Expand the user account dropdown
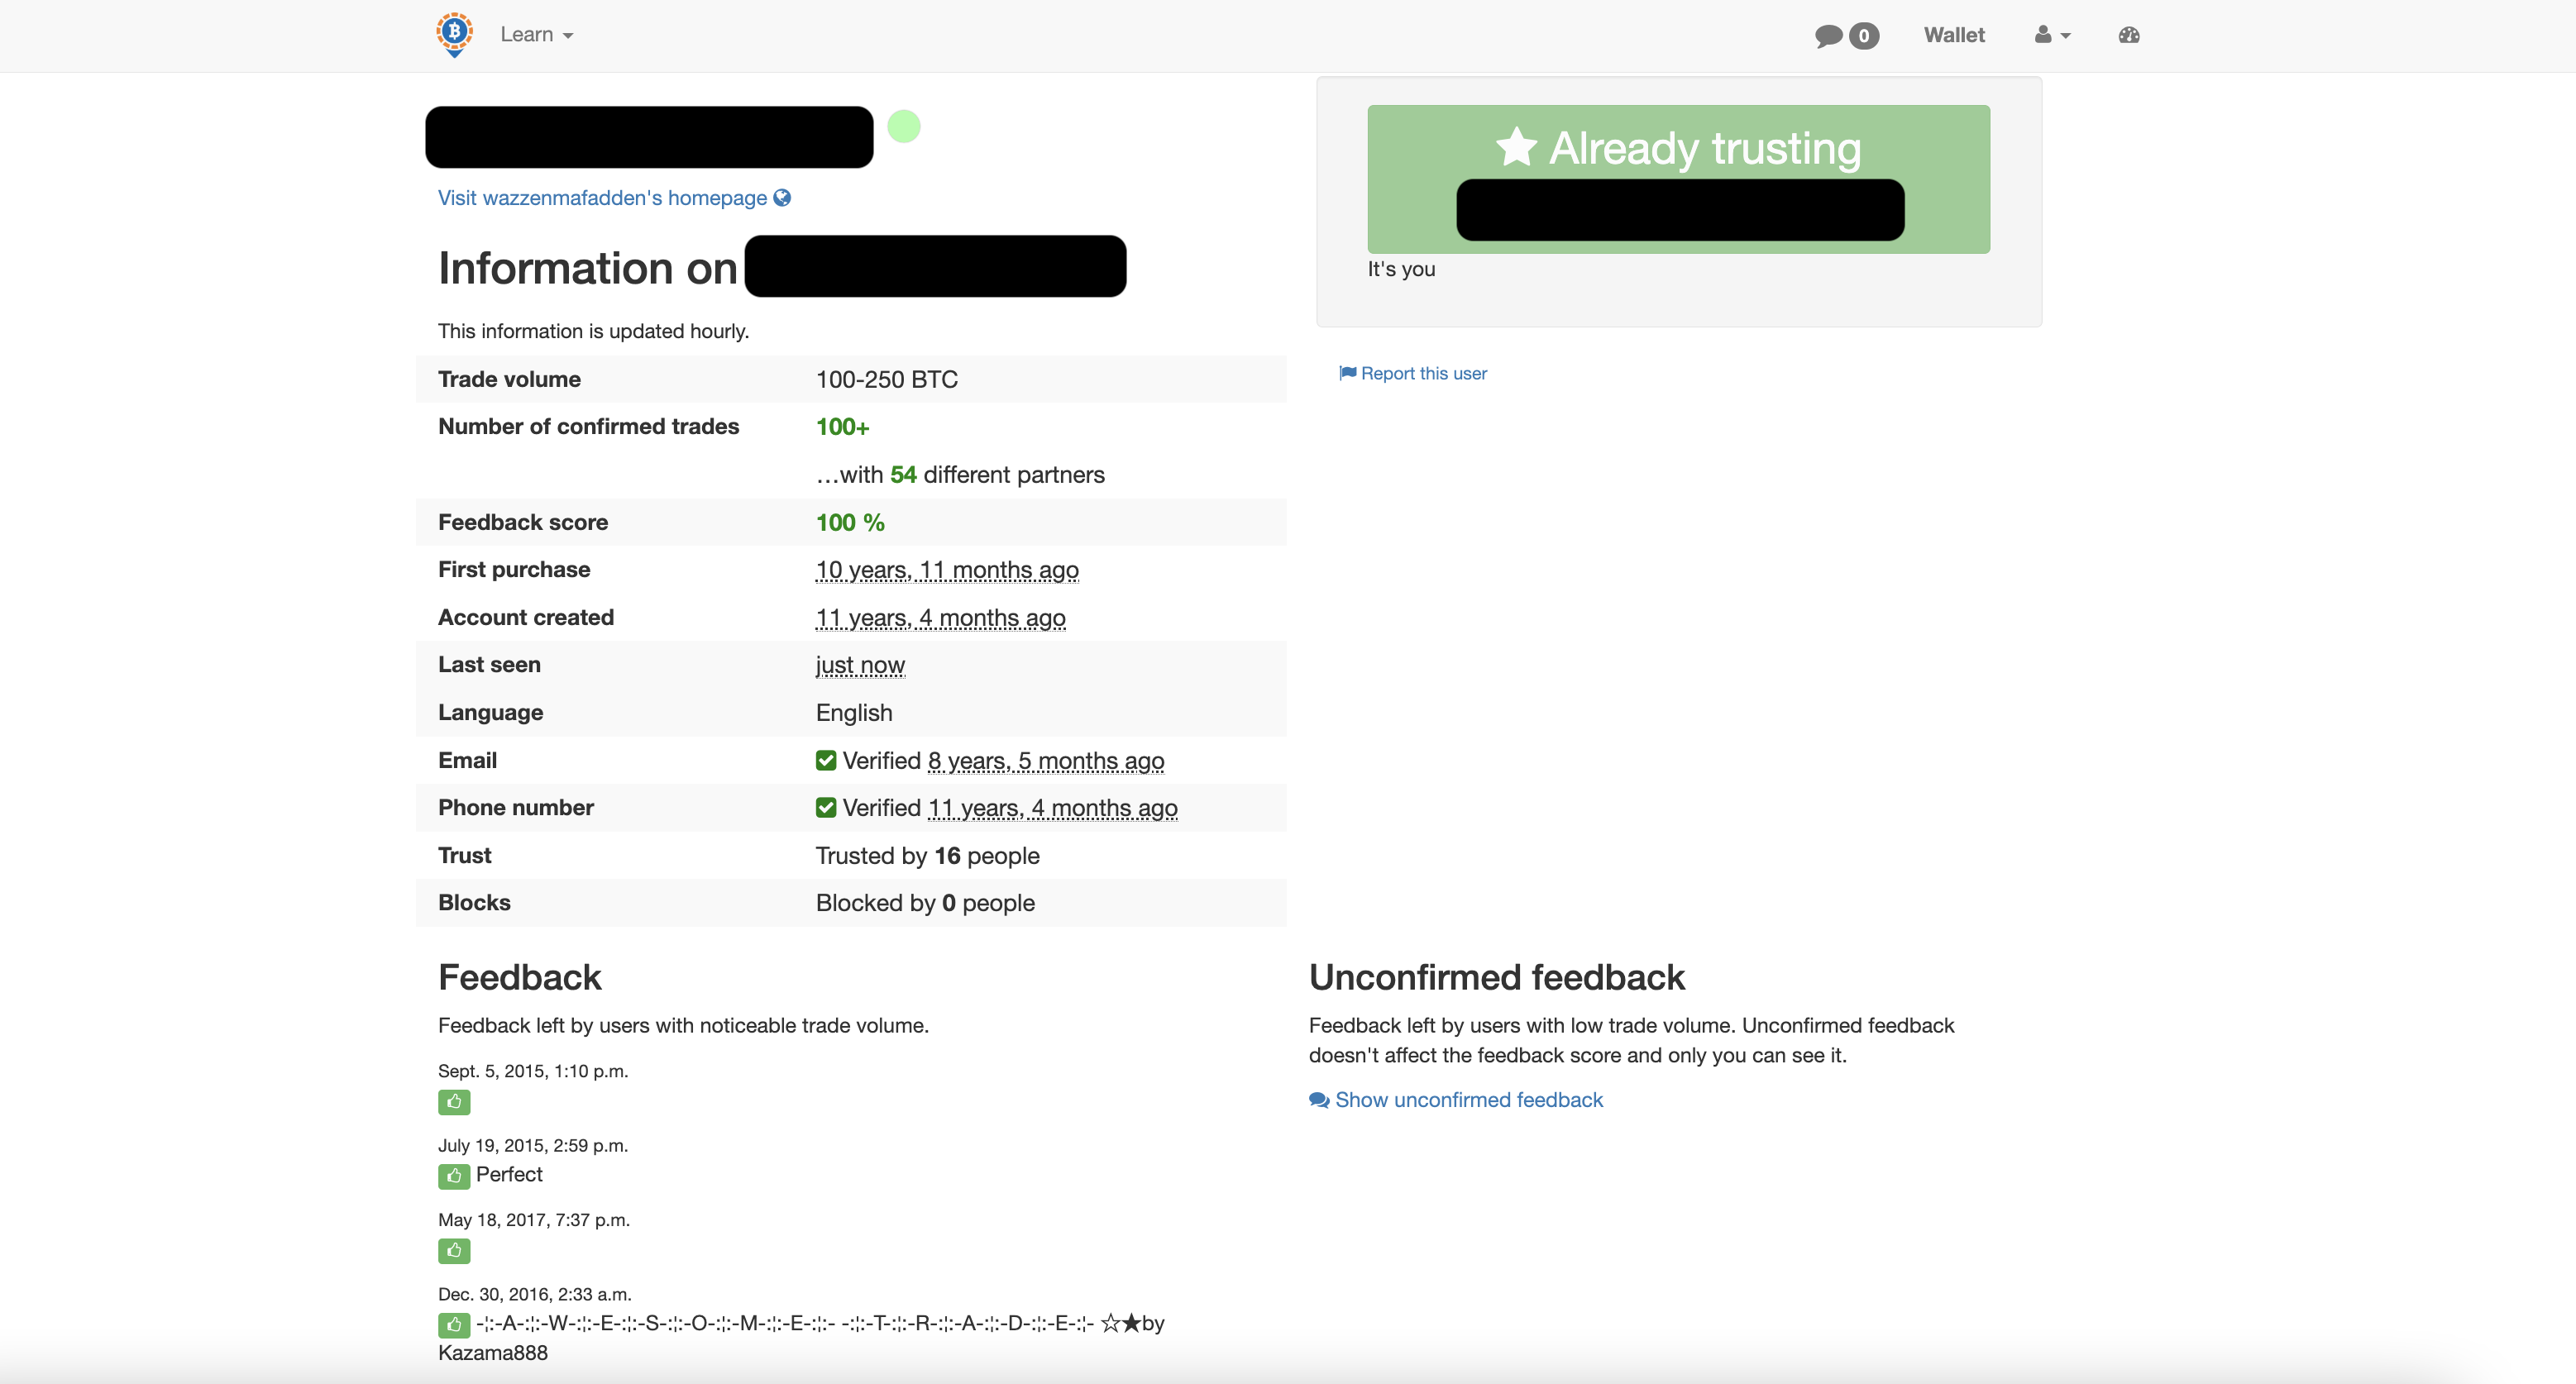Viewport: 2576px width, 1384px height. [2052, 35]
